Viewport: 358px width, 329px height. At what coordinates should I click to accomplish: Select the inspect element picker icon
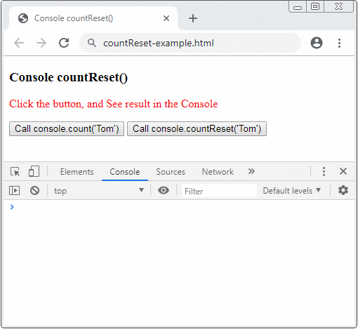(x=15, y=171)
